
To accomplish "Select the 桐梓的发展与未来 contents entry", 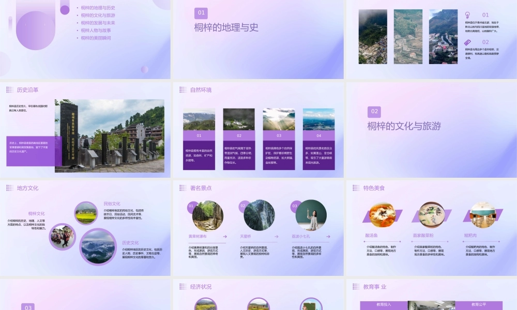I will point(98,23).
